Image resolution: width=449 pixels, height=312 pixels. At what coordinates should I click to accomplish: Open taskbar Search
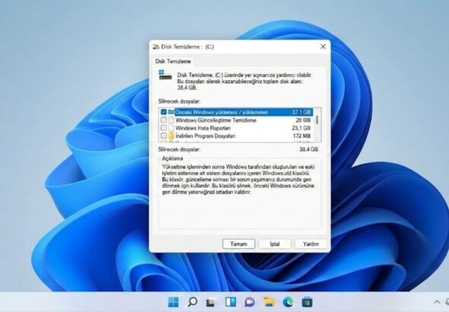pos(193,302)
